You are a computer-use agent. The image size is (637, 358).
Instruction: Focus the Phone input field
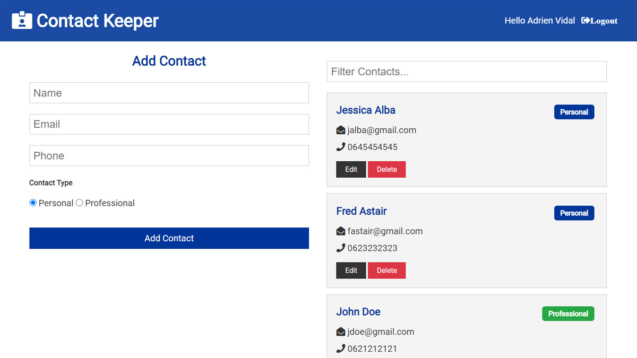click(169, 155)
